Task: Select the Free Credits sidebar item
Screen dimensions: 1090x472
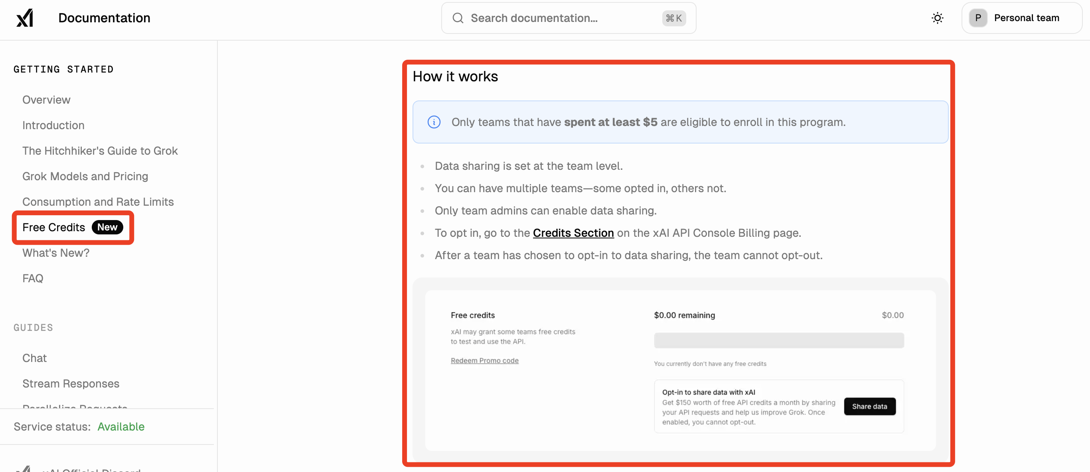Action: click(54, 228)
